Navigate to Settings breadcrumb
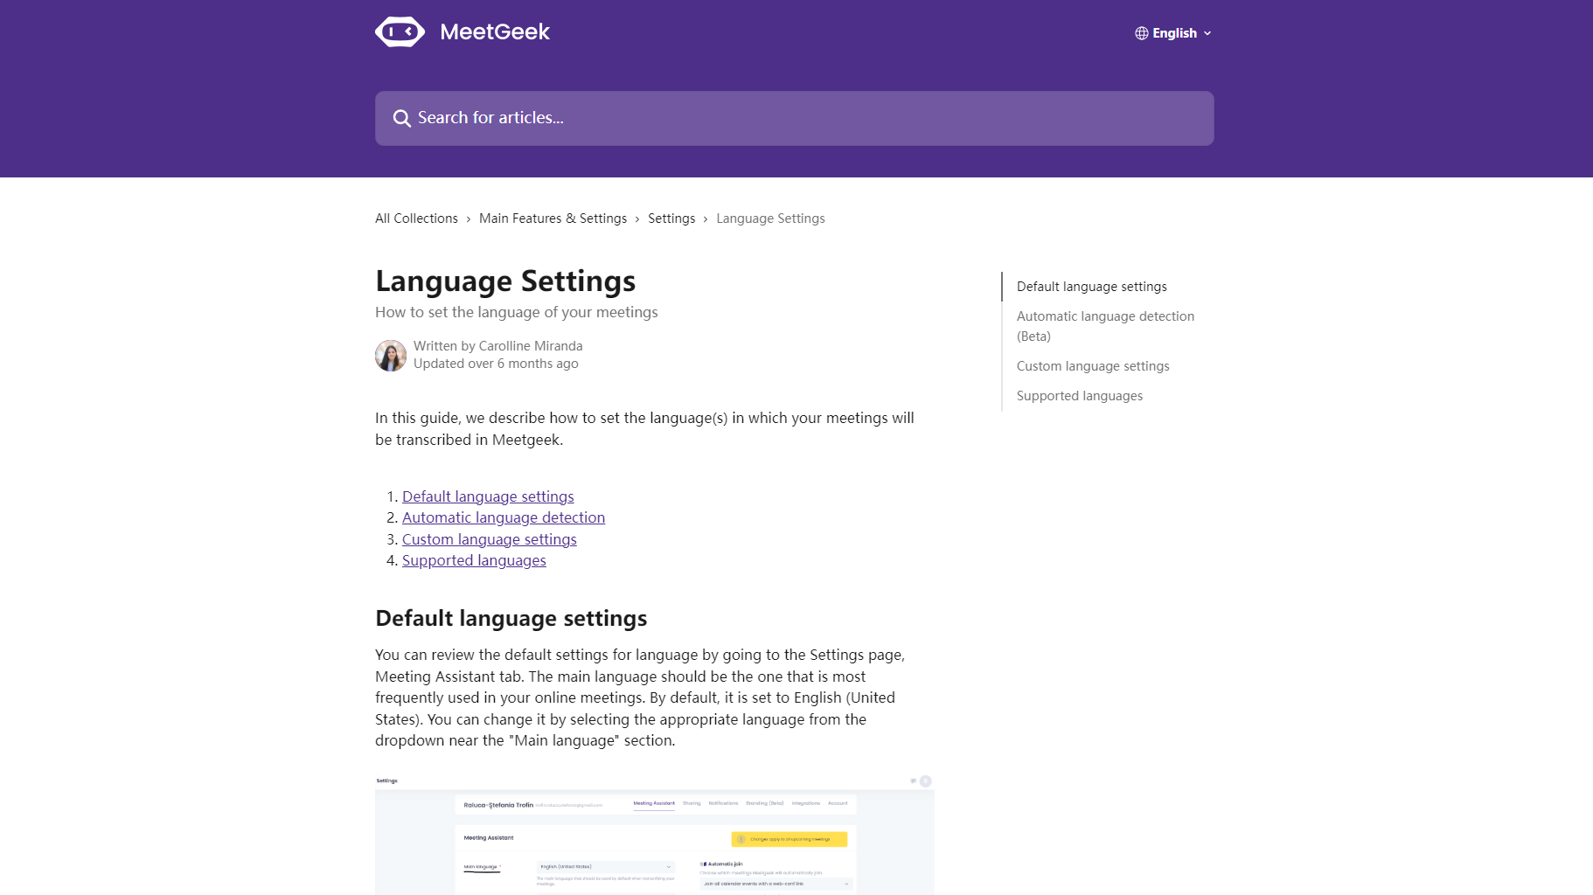The height and width of the screenshot is (895, 1593). pos(671,219)
